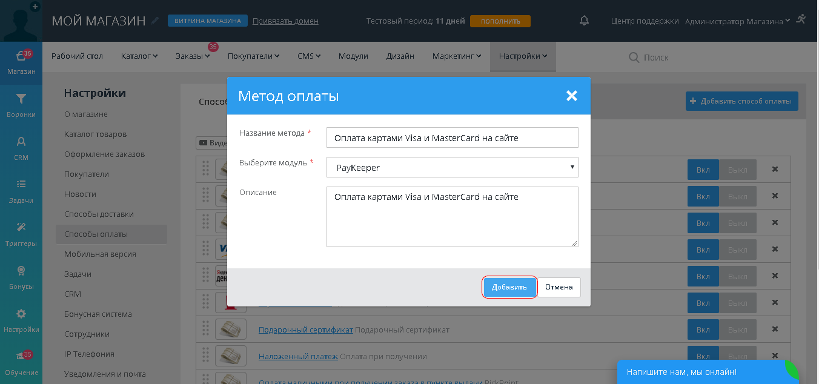
Task: Expand the Администратор Магазина user menu
Action: (737, 21)
